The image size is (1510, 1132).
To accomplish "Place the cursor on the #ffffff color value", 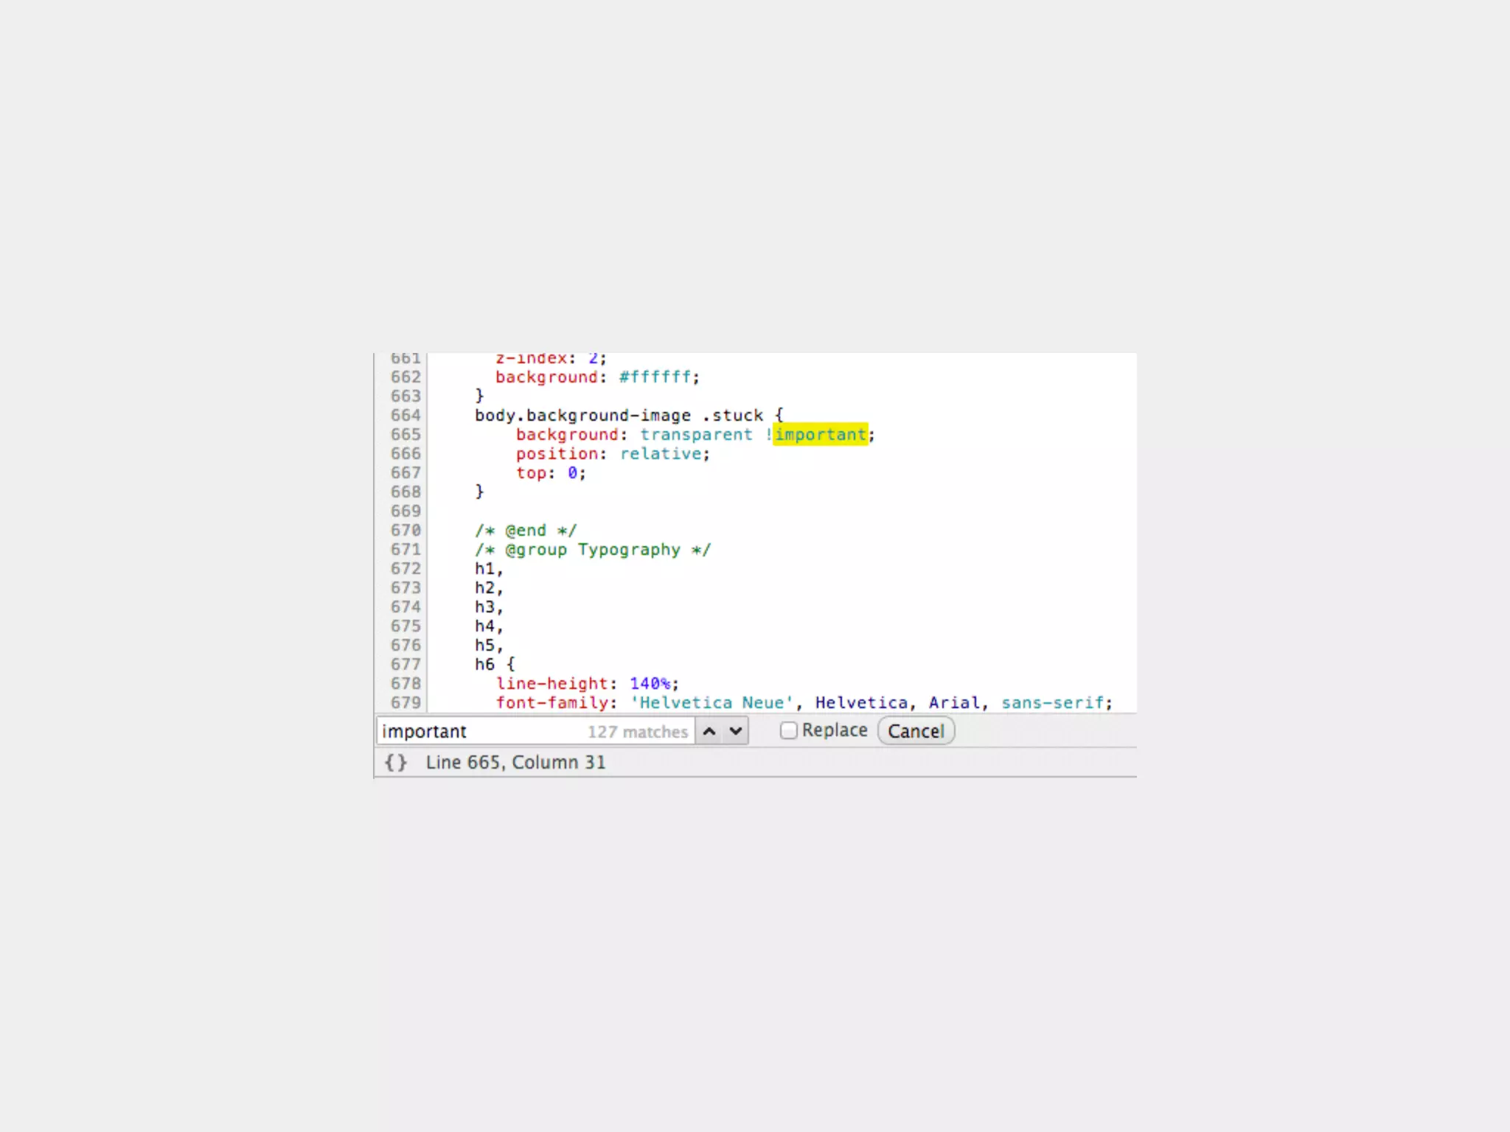I will pos(655,377).
